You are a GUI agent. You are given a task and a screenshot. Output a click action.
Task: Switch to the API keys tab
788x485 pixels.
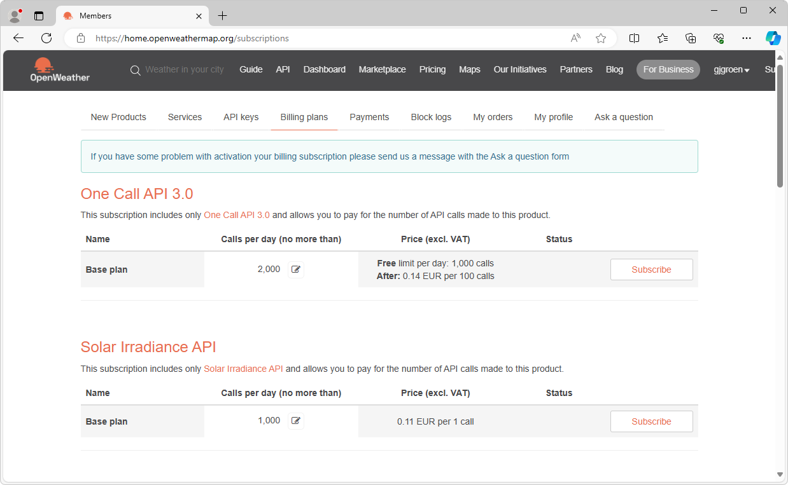[x=241, y=117]
